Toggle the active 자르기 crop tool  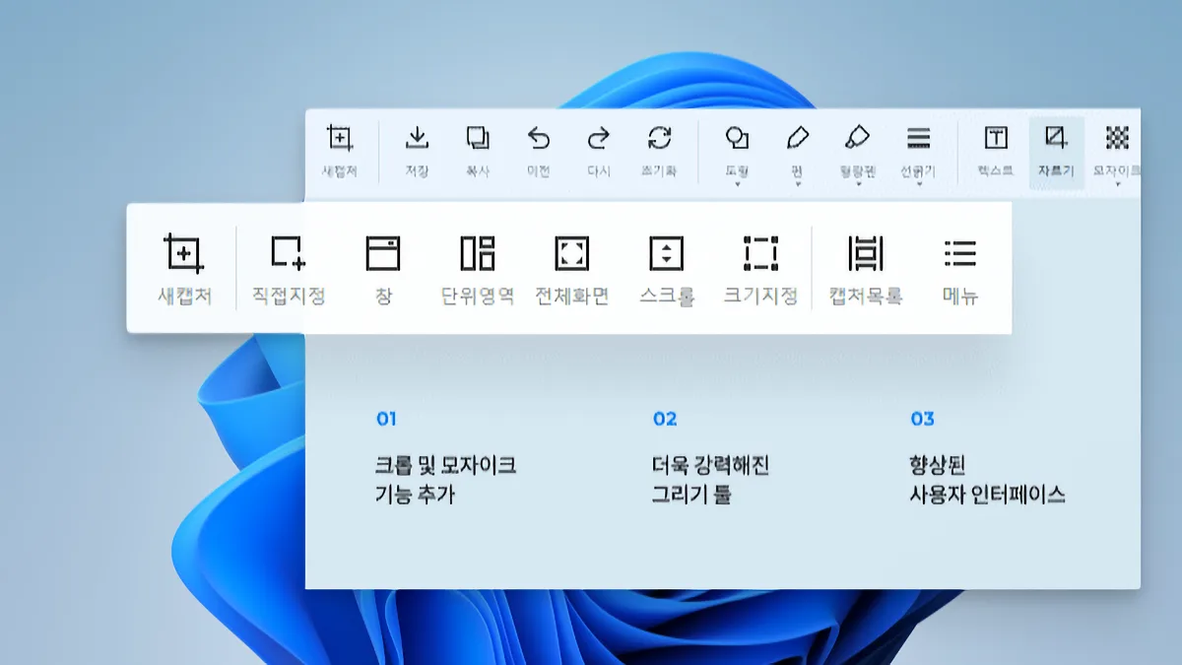pos(1054,148)
